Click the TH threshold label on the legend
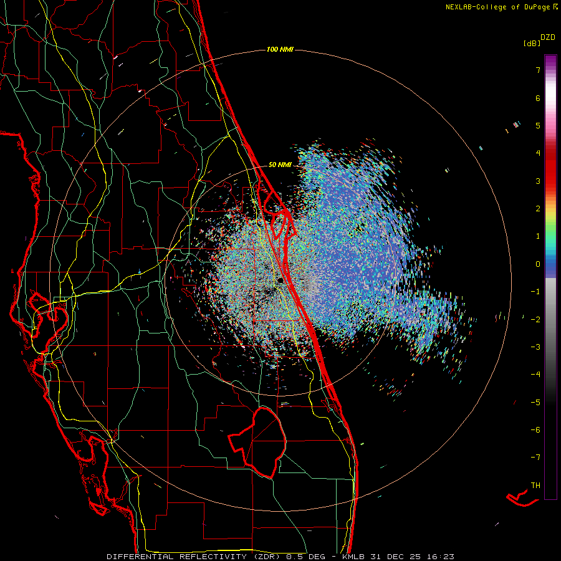This screenshot has height=561, width=561. [535, 486]
